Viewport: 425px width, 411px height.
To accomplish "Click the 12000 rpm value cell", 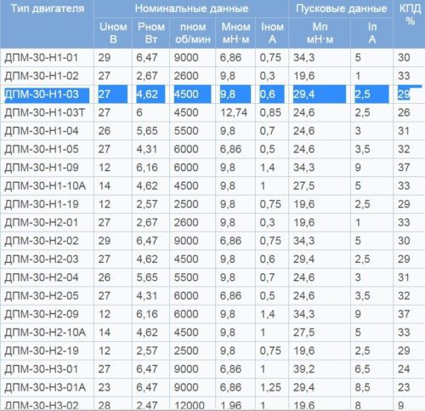I will click(x=193, y=404).
